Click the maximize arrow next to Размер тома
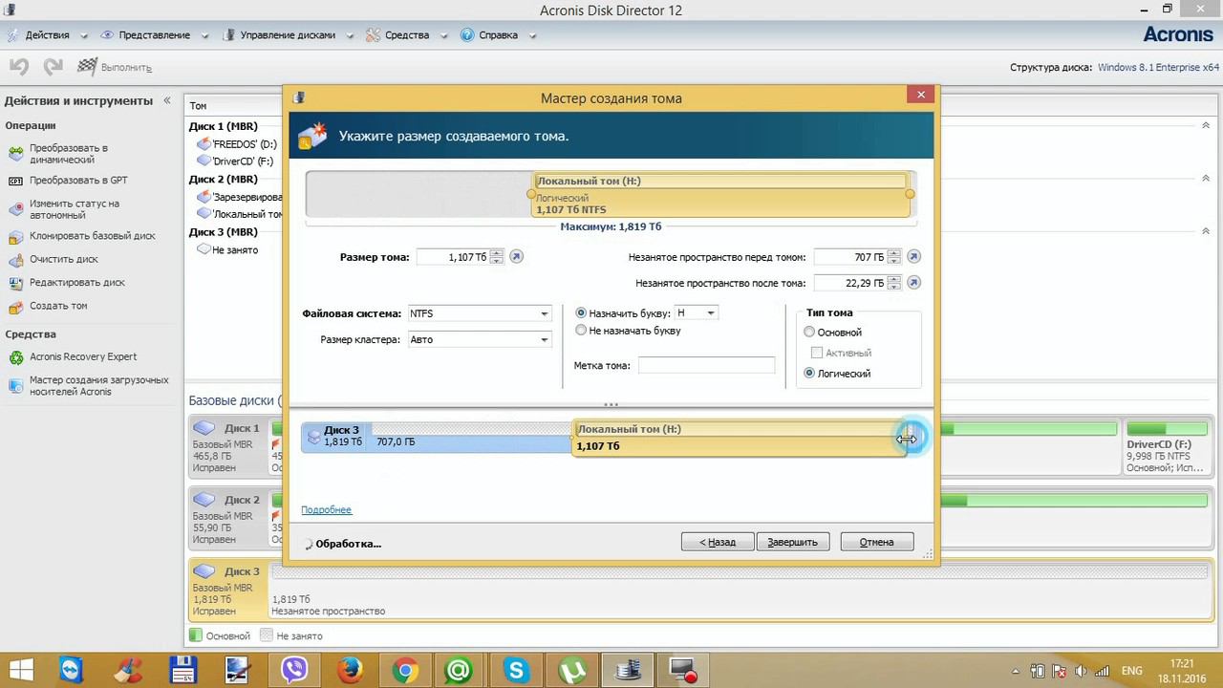 (x=517, y=257)
